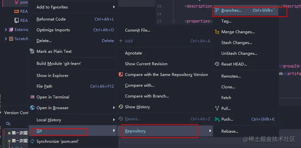Select Clone... entry

pos(246,87)
